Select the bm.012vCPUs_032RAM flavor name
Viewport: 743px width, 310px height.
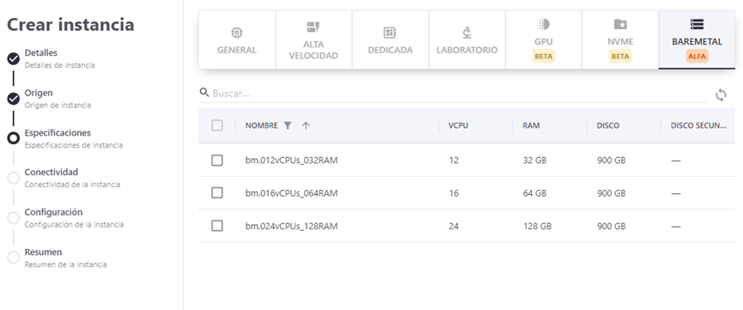pos(291,161)
